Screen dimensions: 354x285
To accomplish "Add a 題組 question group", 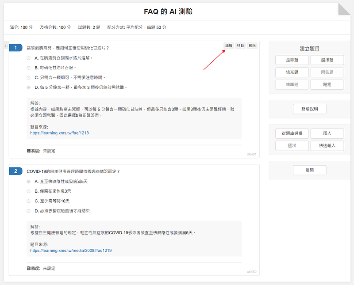I will point(327,84).
